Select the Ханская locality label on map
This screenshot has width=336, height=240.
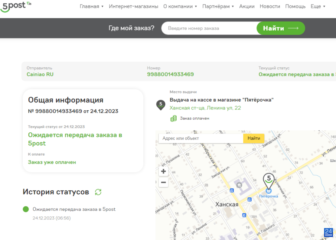[227, 204]
